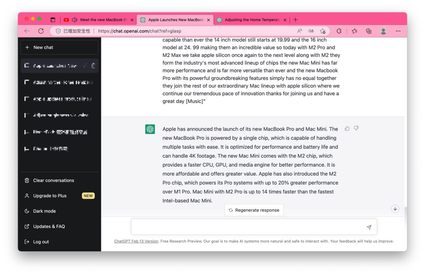Screen dimensions: 425x275
Task: Add this page to favorites star icon
Action: tap(322, 31)
